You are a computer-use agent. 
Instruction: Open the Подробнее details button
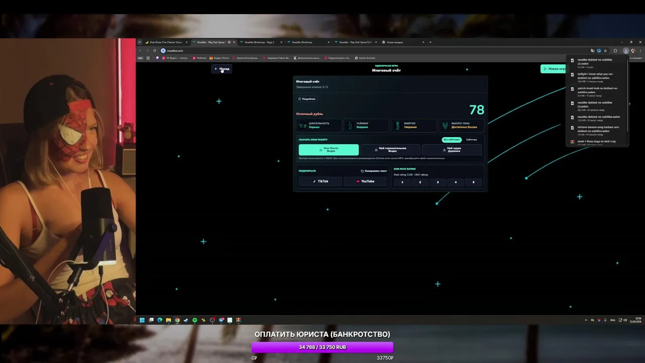(306, 99)
